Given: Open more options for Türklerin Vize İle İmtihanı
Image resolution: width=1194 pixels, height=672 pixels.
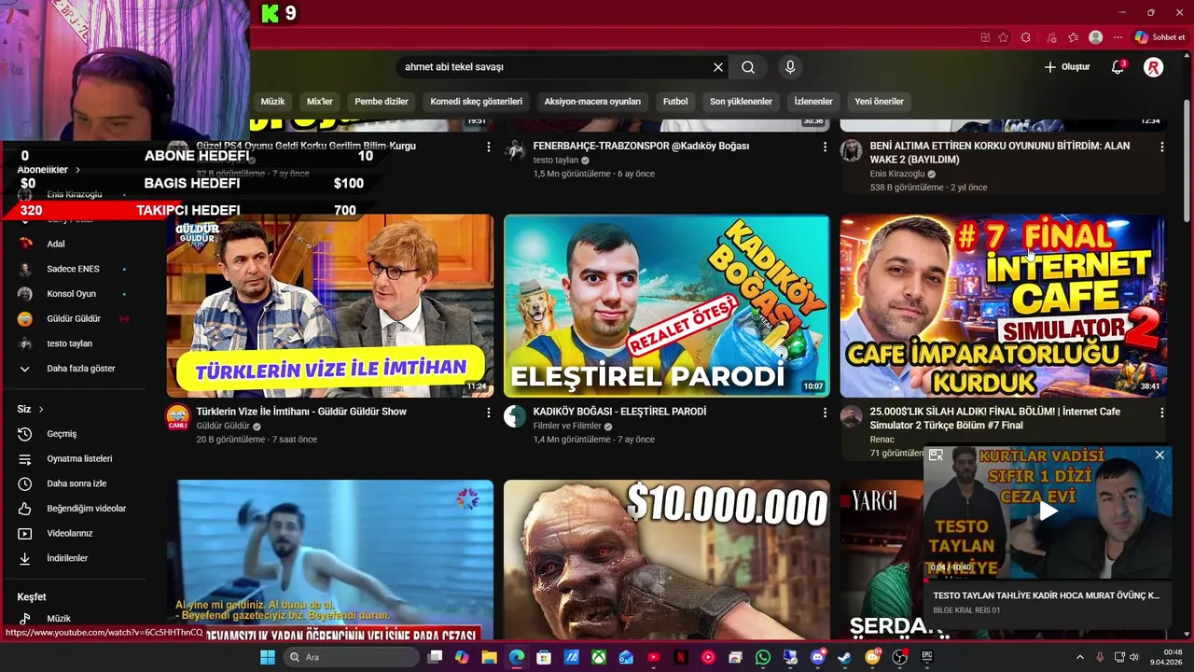Looking at the screenshot, I should [x=488, y=413].
